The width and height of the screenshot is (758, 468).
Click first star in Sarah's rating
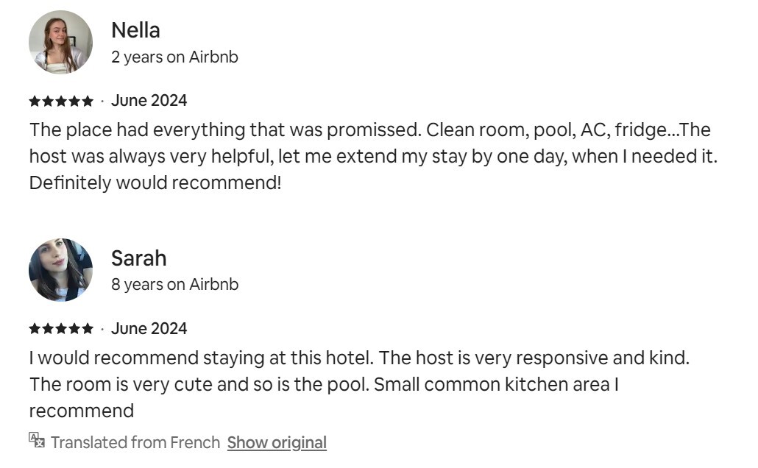click(x=35, y=329)
